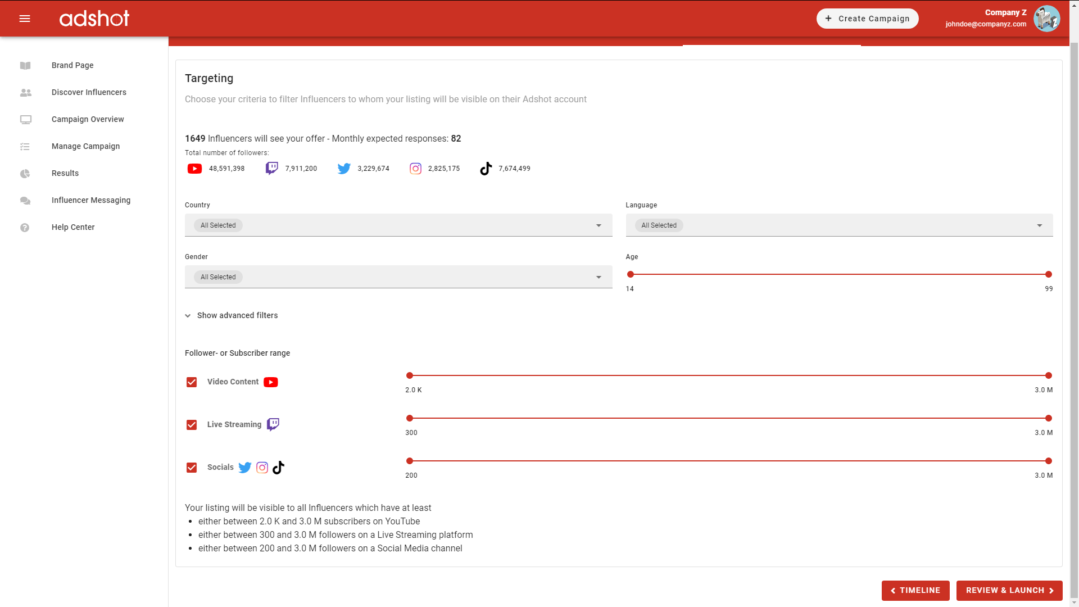Click the Instagram icon beside Socials
Viewport: 1079px width, 607px height.
pos(262,468)
